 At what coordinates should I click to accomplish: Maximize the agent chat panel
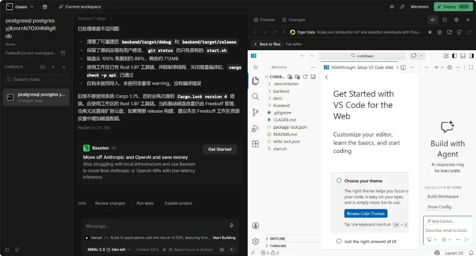coord(471,67)
